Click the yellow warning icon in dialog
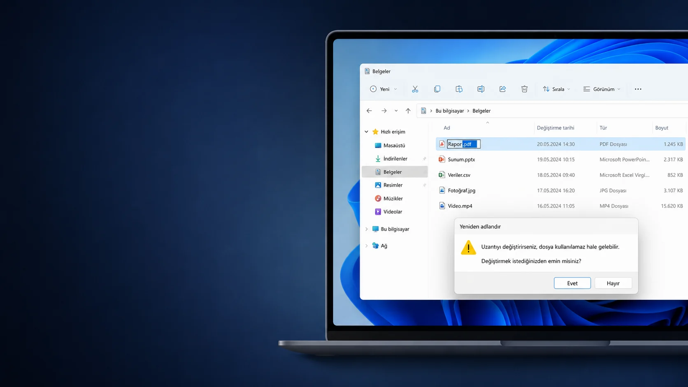Viewport: 688px width, 387px height. point(468,248)
